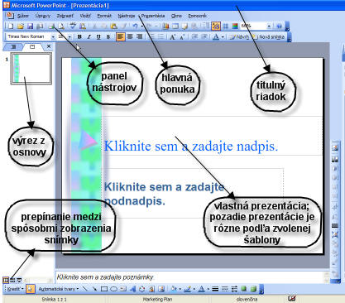Viewport: 345px width, 303px height.
Task: Open the Formát menu
Action: [104, 16]
